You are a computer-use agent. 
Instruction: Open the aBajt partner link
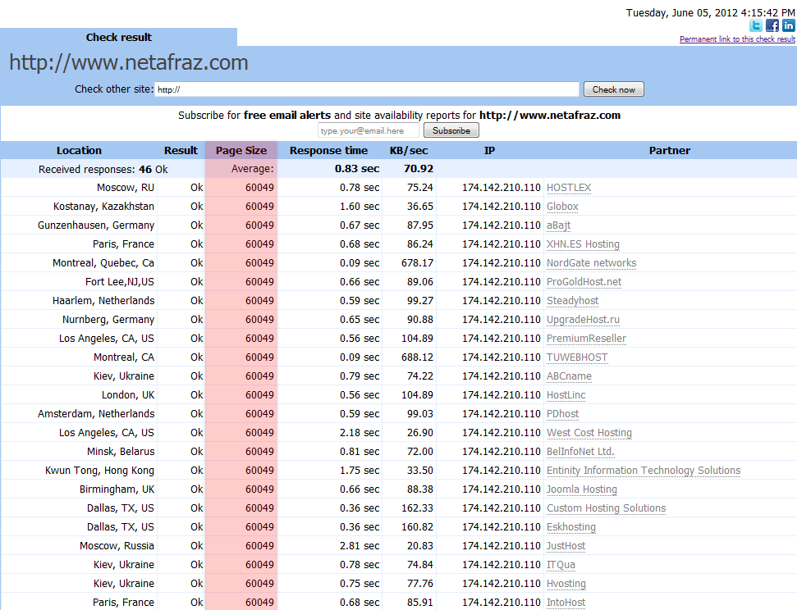pyautogui.click(x=559, y=225)
